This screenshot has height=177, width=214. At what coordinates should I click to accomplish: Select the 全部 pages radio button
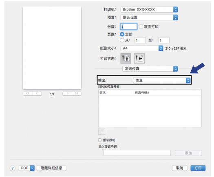pos(122,34)
